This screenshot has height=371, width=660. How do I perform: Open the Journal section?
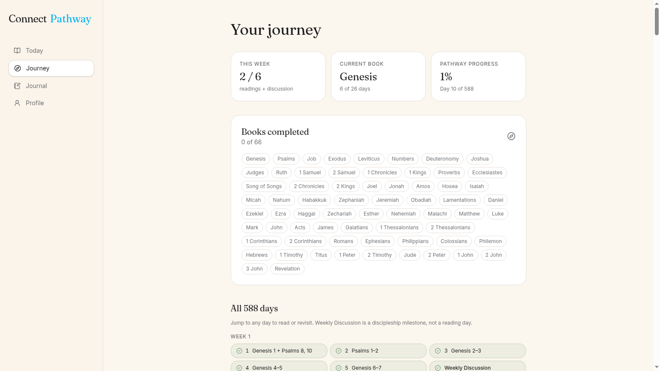(x=51, y=86)
